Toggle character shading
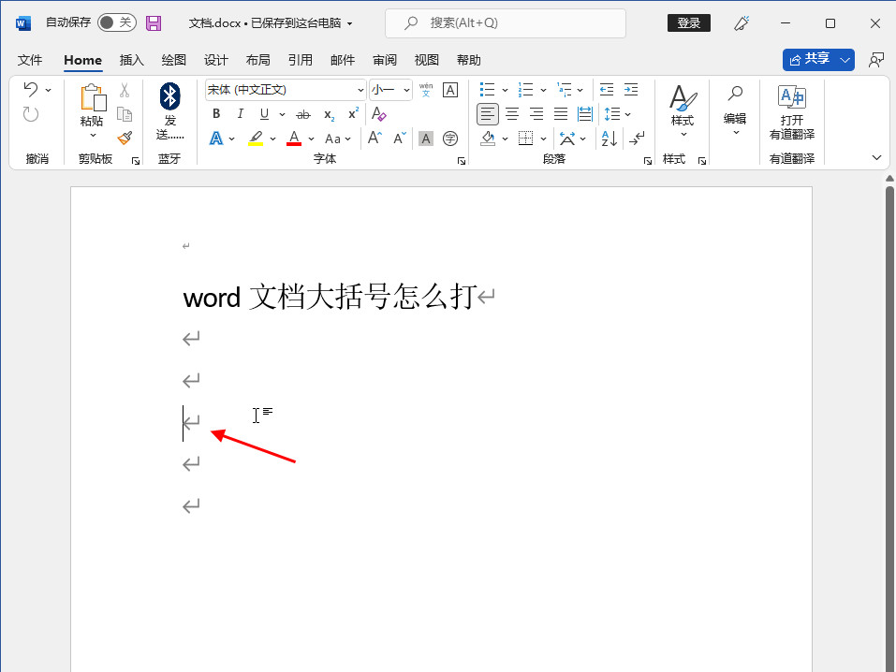 coord(426,139)
